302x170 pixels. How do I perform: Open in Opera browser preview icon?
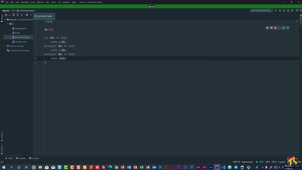click(x=279, y=28)
